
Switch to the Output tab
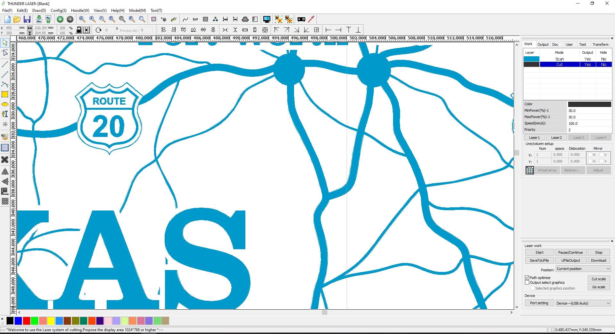[543, 44]
